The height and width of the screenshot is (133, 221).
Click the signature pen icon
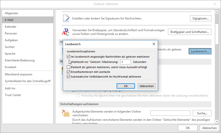pos(66,18)
